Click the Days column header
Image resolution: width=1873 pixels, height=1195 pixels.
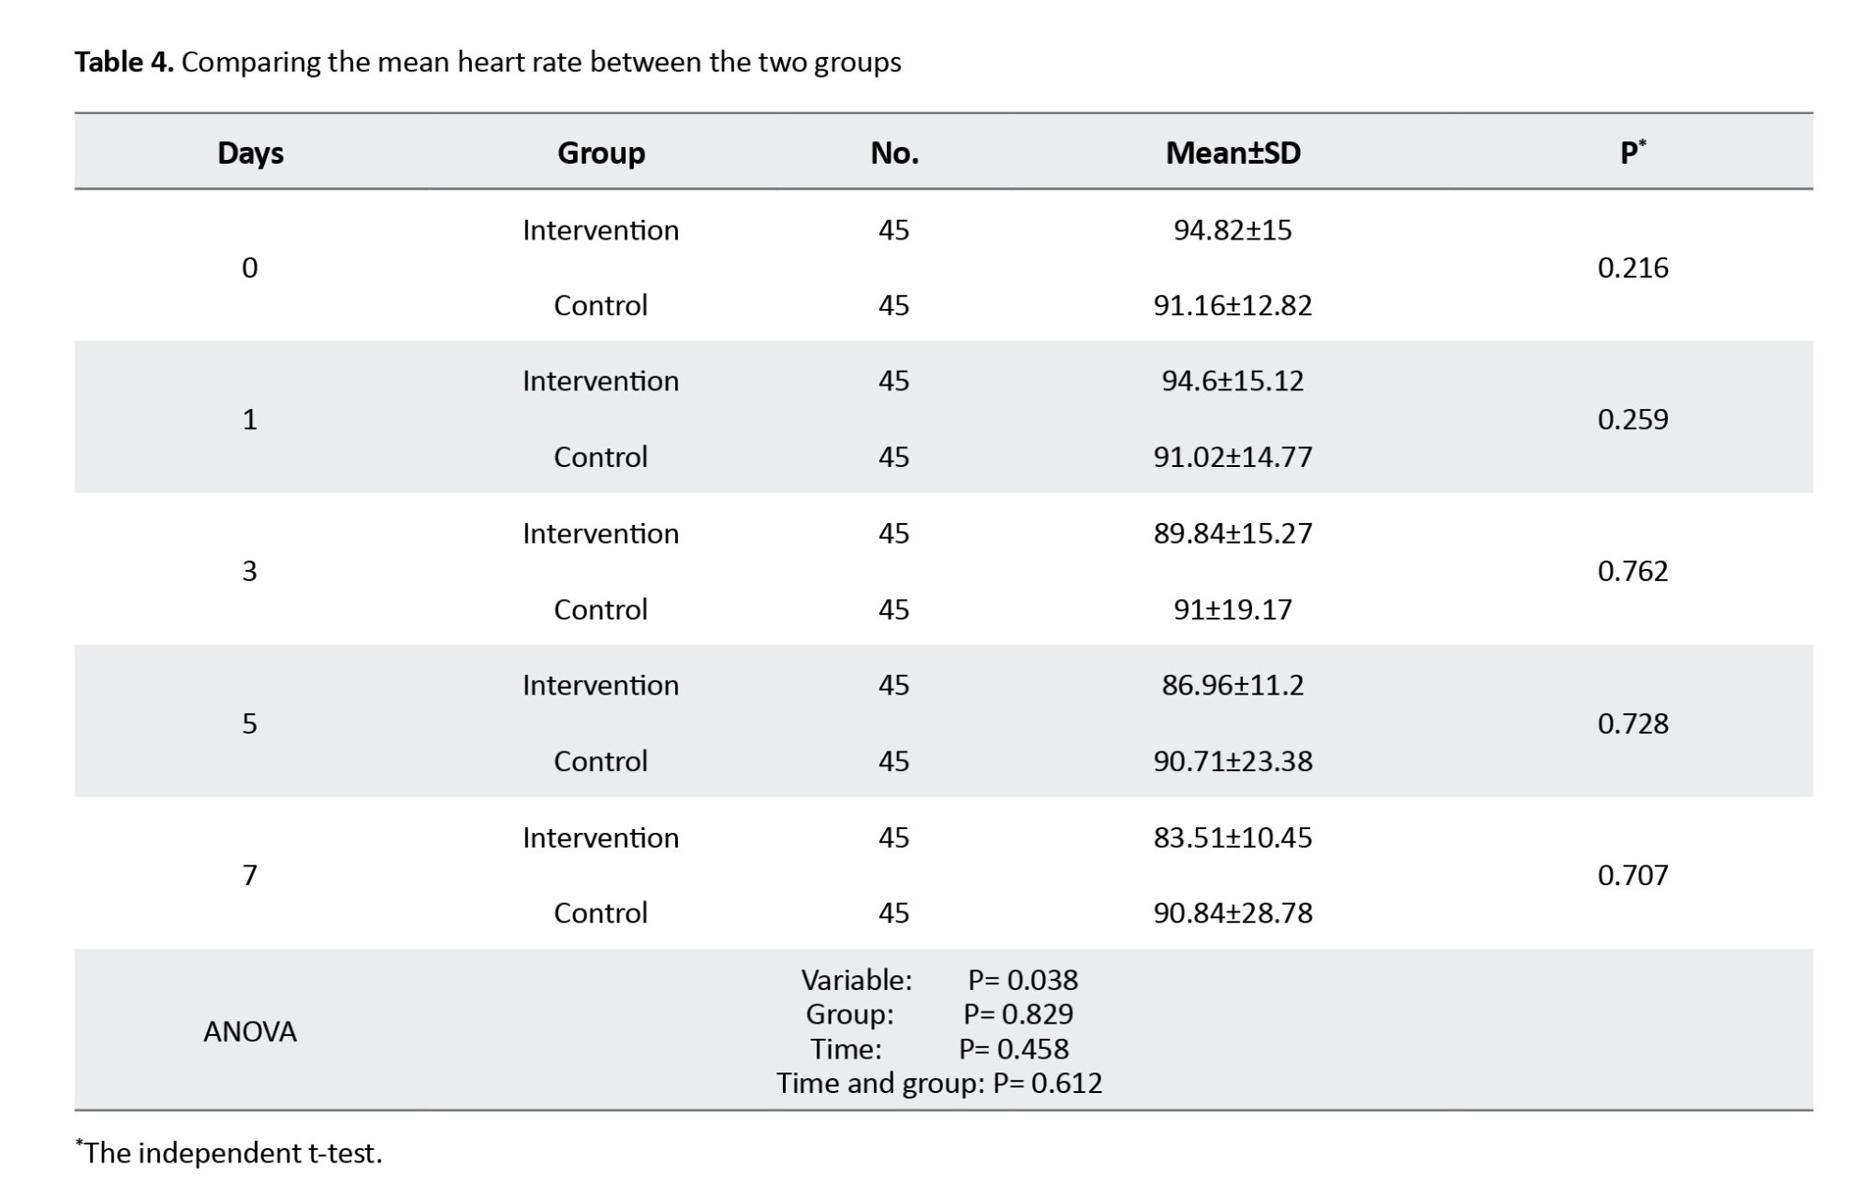point(250,153)
